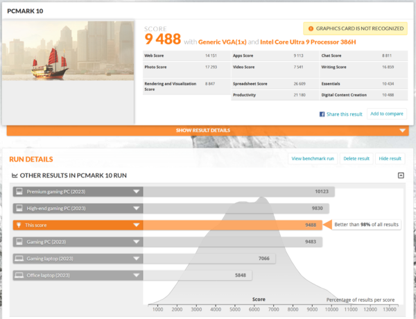Expand the Premium gaming PC (2023) dropdown arrow
Viewport: 416px width, 319px height.
pos(137,191)
